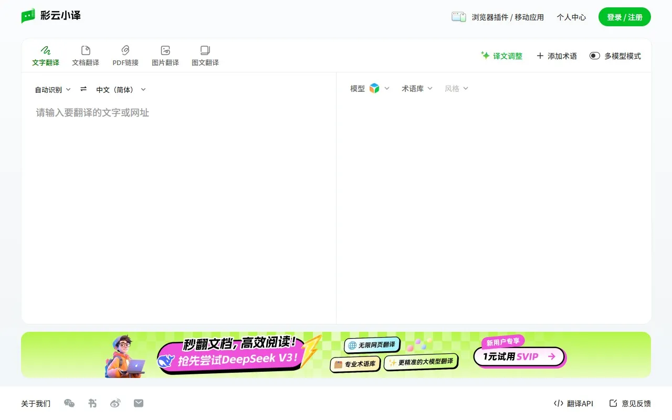Screen dimensions: 672x420
Task: Click the 浏览器插件 browser icon in the header
Action: click(x=458, y=16)
